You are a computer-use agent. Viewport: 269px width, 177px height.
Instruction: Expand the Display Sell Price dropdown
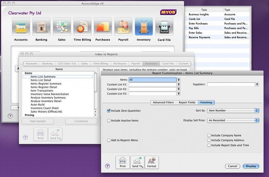233,120
